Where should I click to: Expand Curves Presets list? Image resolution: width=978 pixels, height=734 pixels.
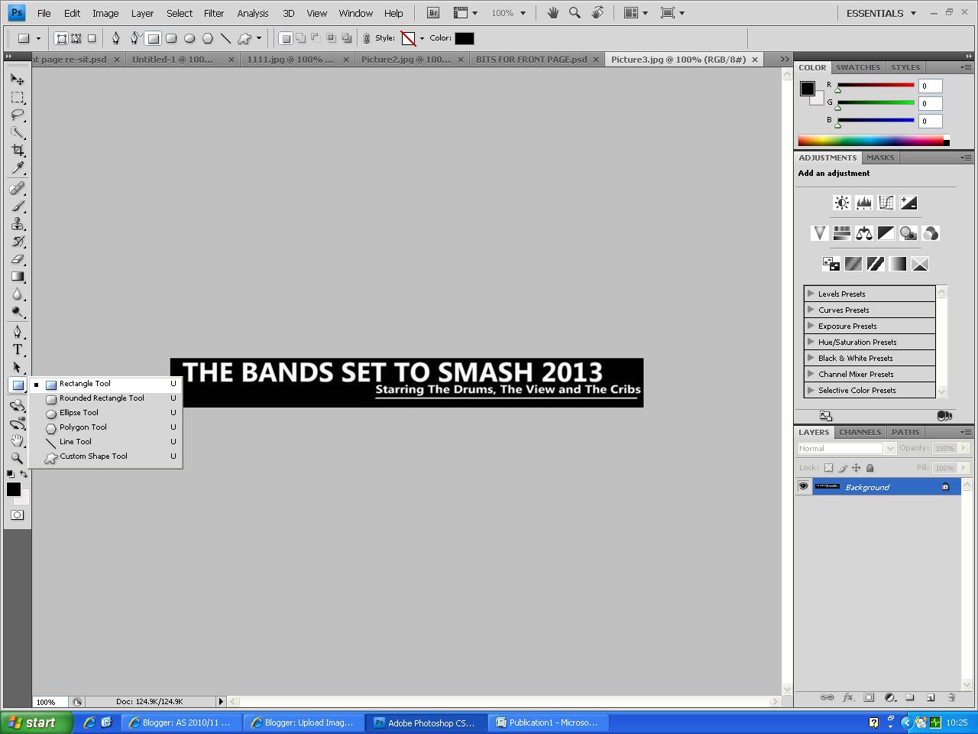click(811, 310)
